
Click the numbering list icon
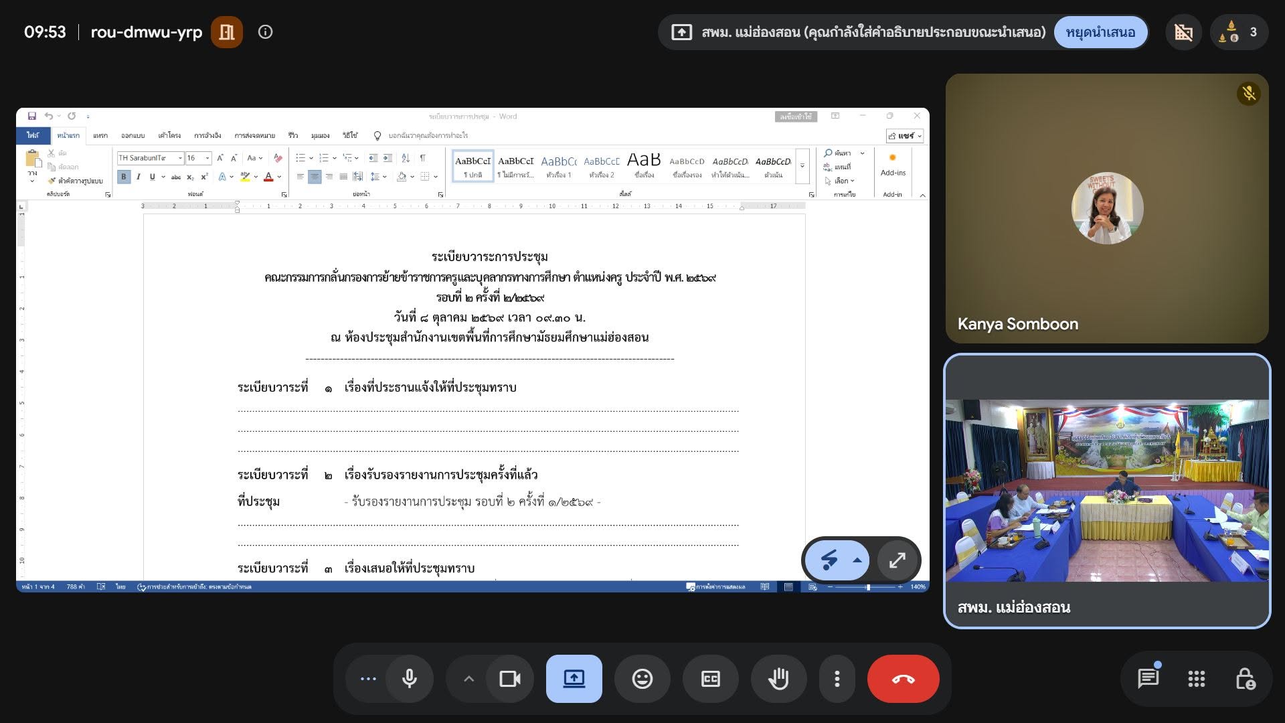[324, 158]
